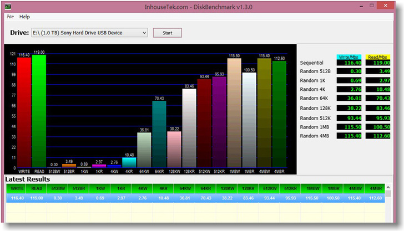The width and height of the screenshot is (404, 231).
Task: Click the DiskBenchmark app icon in title bar
Action: [x=8, y=7]
